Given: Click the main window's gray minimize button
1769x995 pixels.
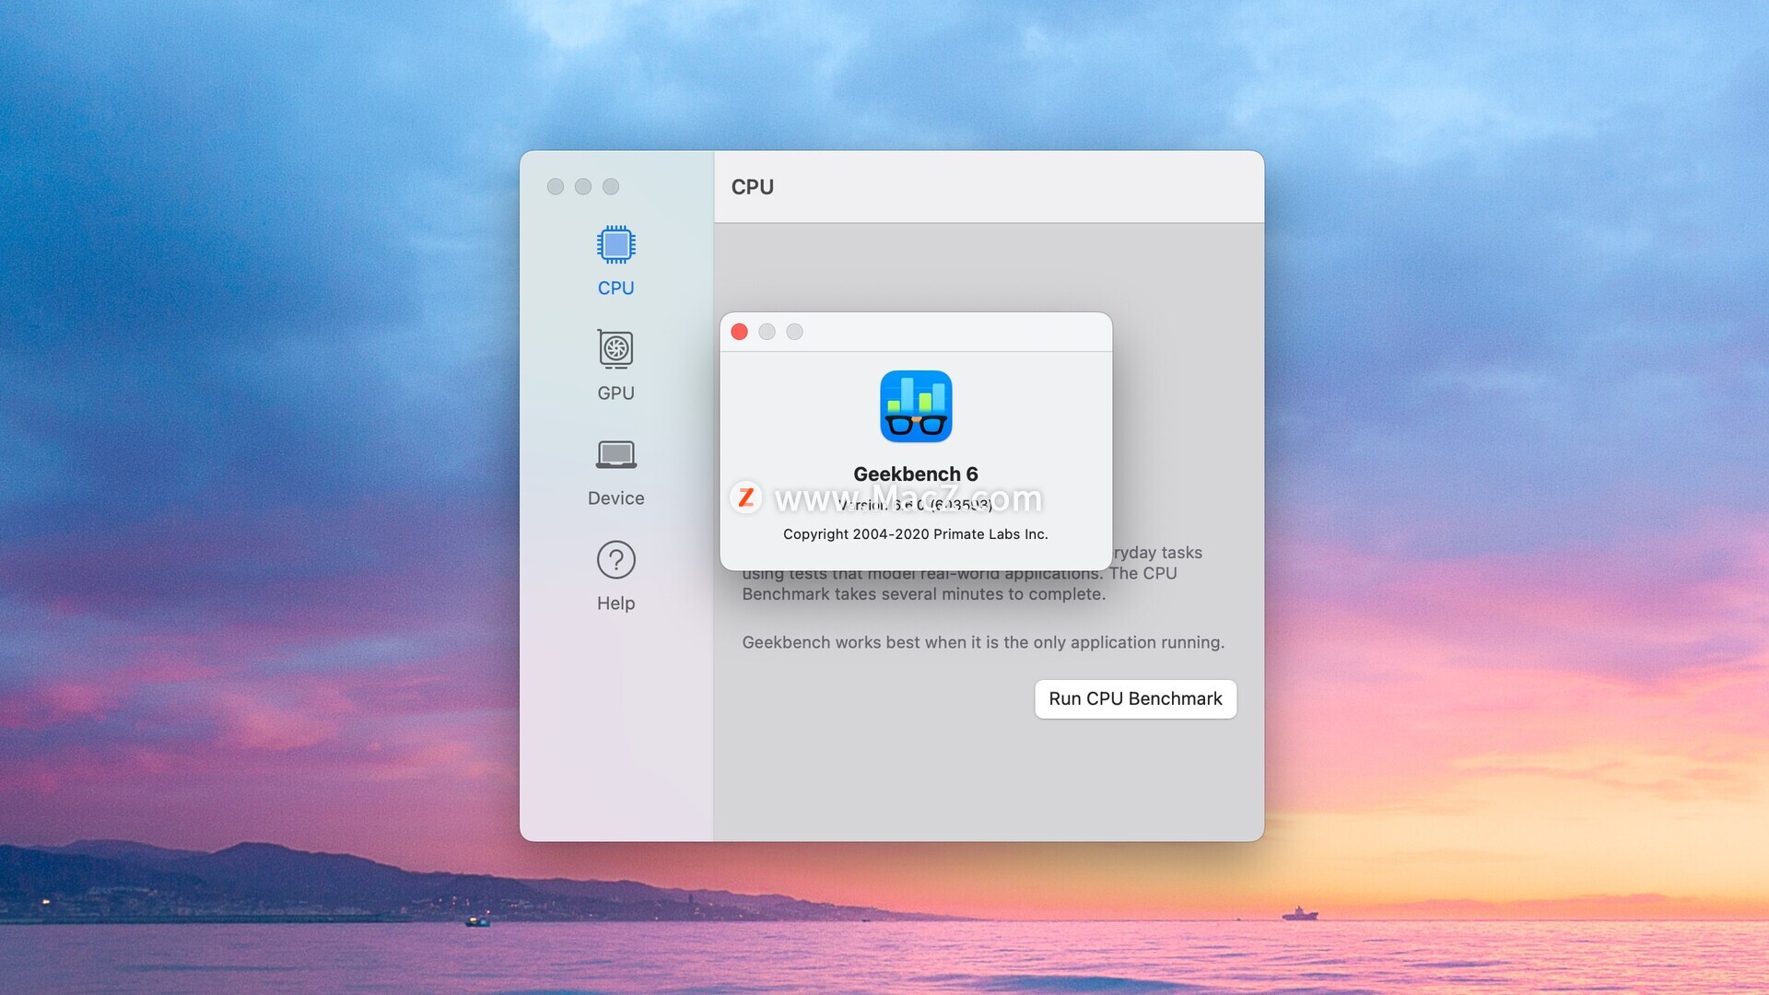Looking at the screenshot, I should pyautogui.click(x=583, y=187).
